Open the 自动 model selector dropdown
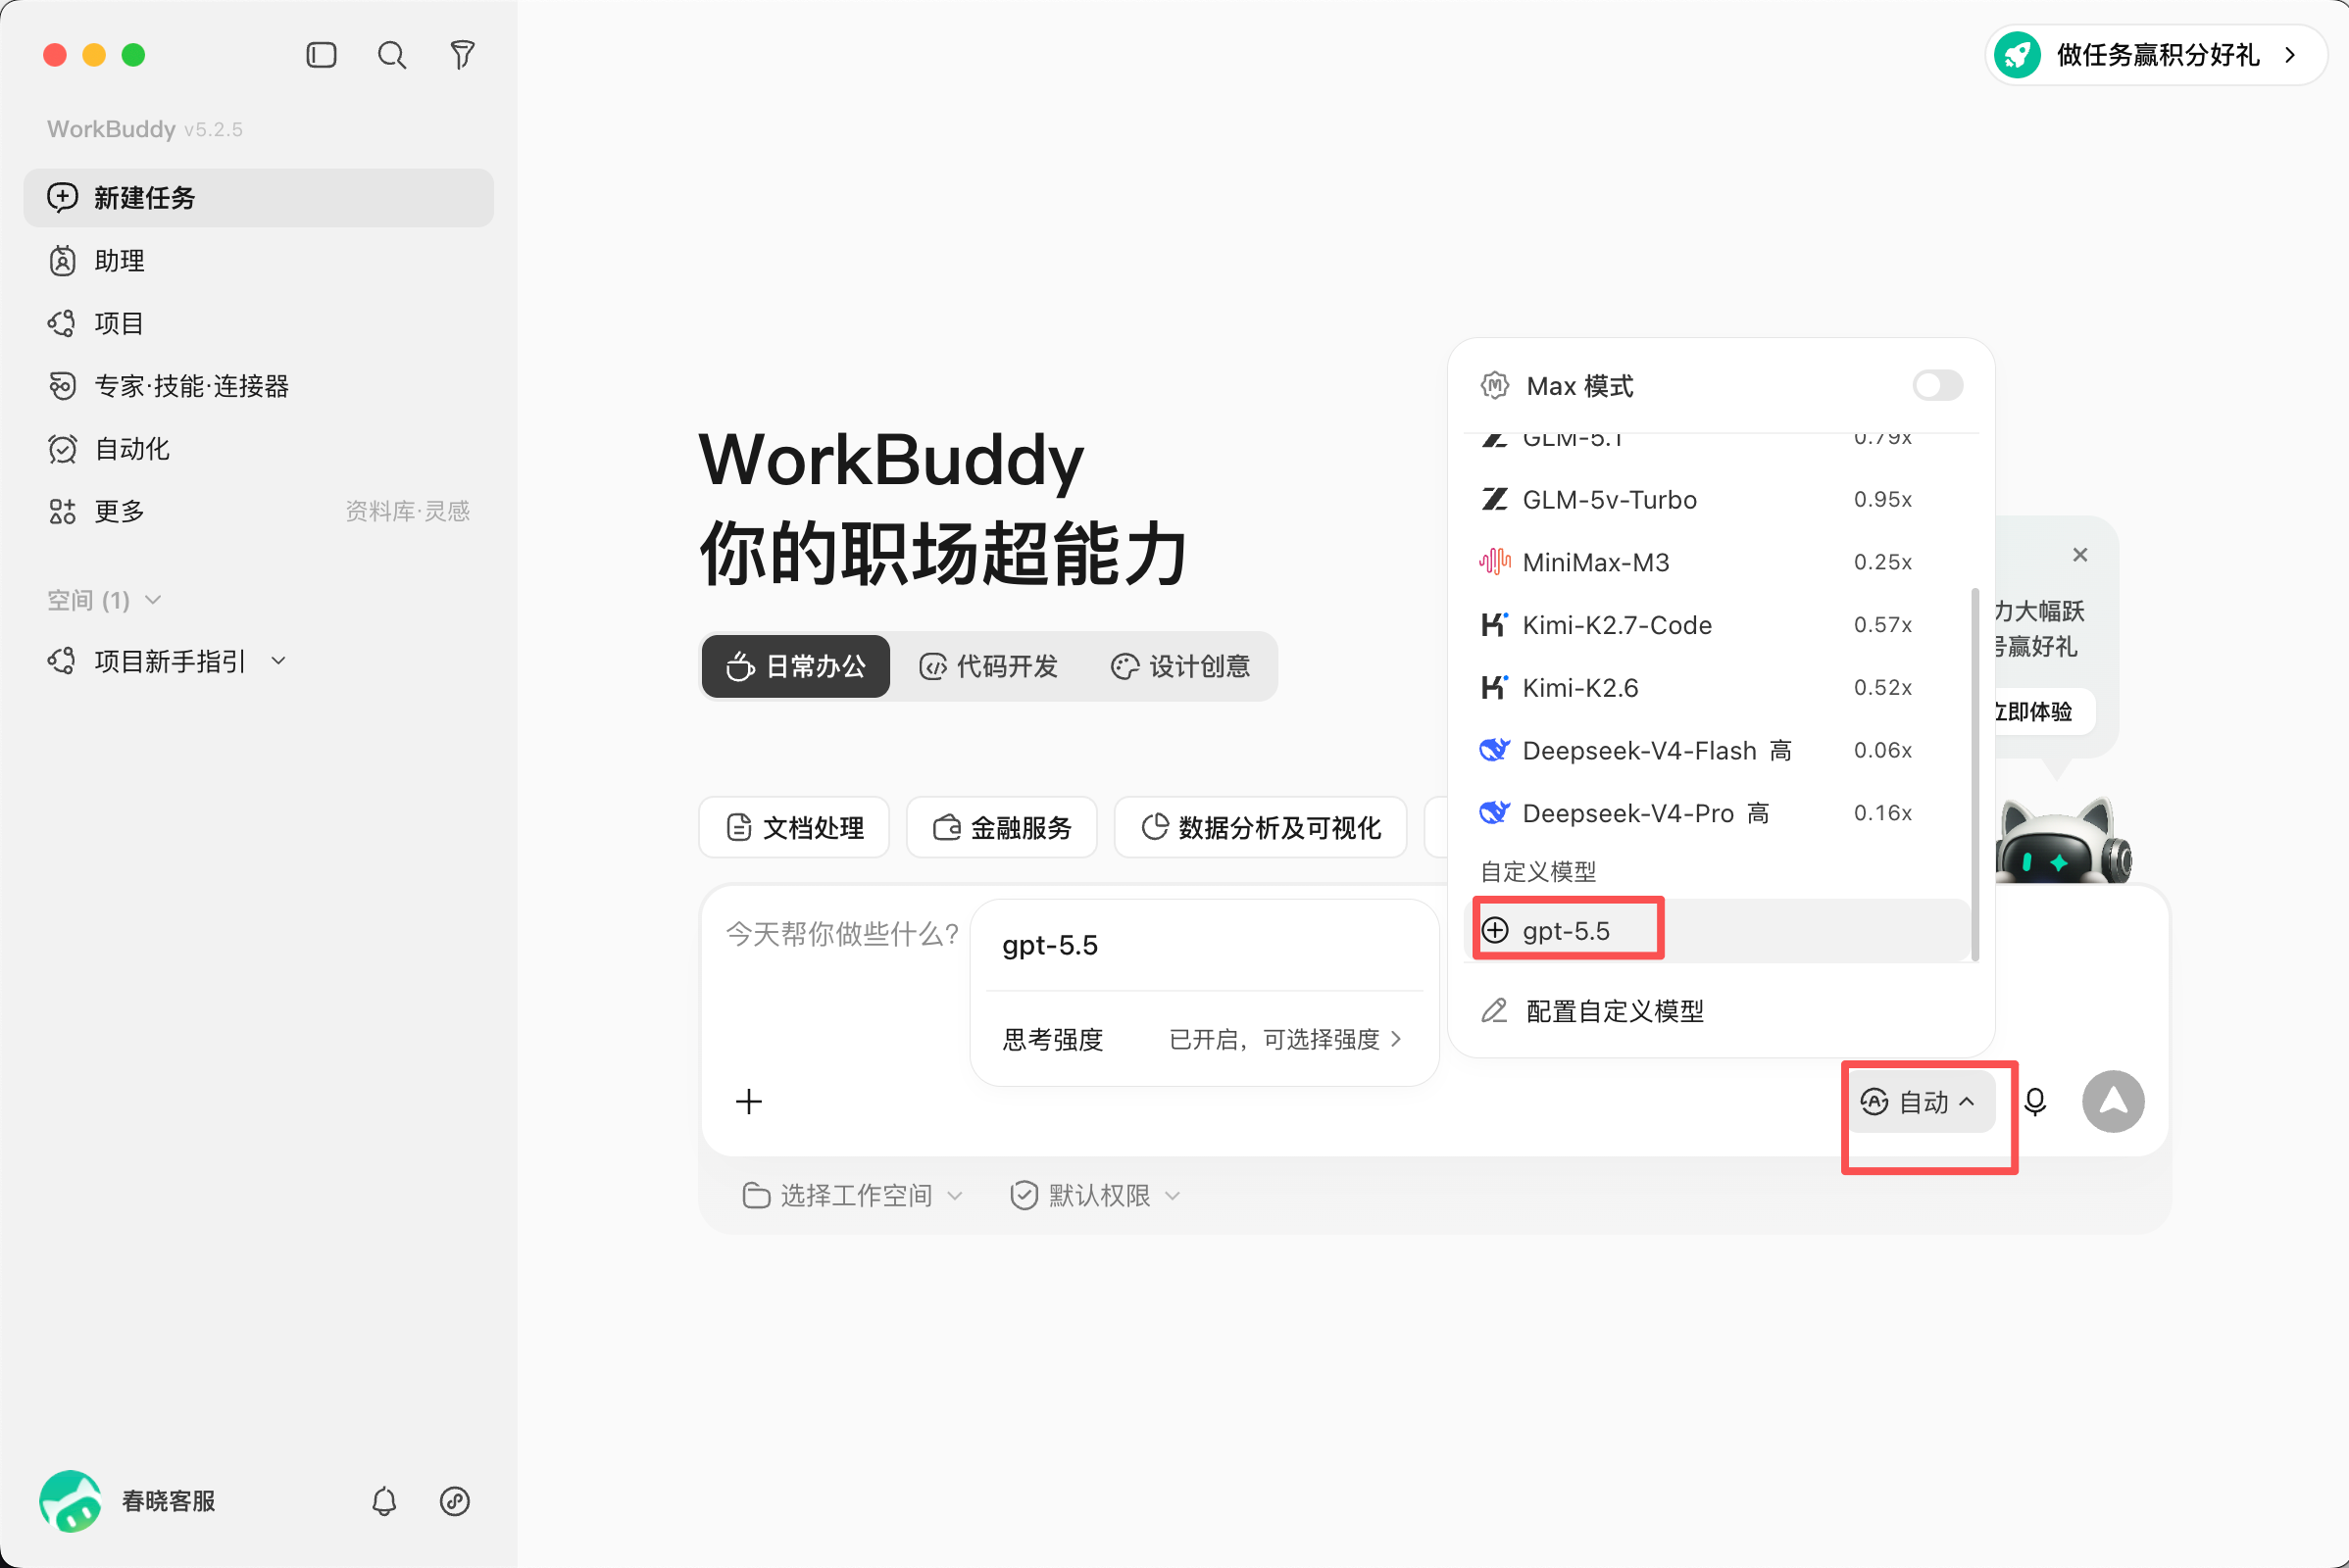This screenshot has height=1568, width=2349. pos(1921,1101)
